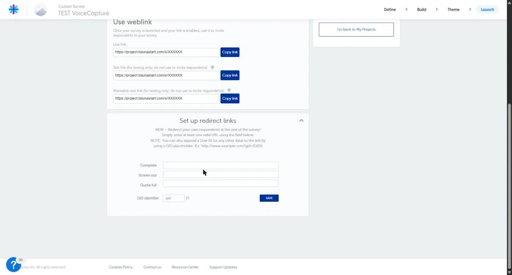This screenshot has width=512, height=275.
Task: Collapse the Set up redirect links section
Action: [301, 121]
